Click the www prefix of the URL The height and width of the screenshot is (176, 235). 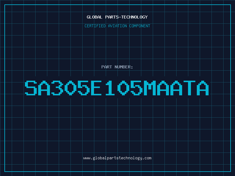pos(87,158)
